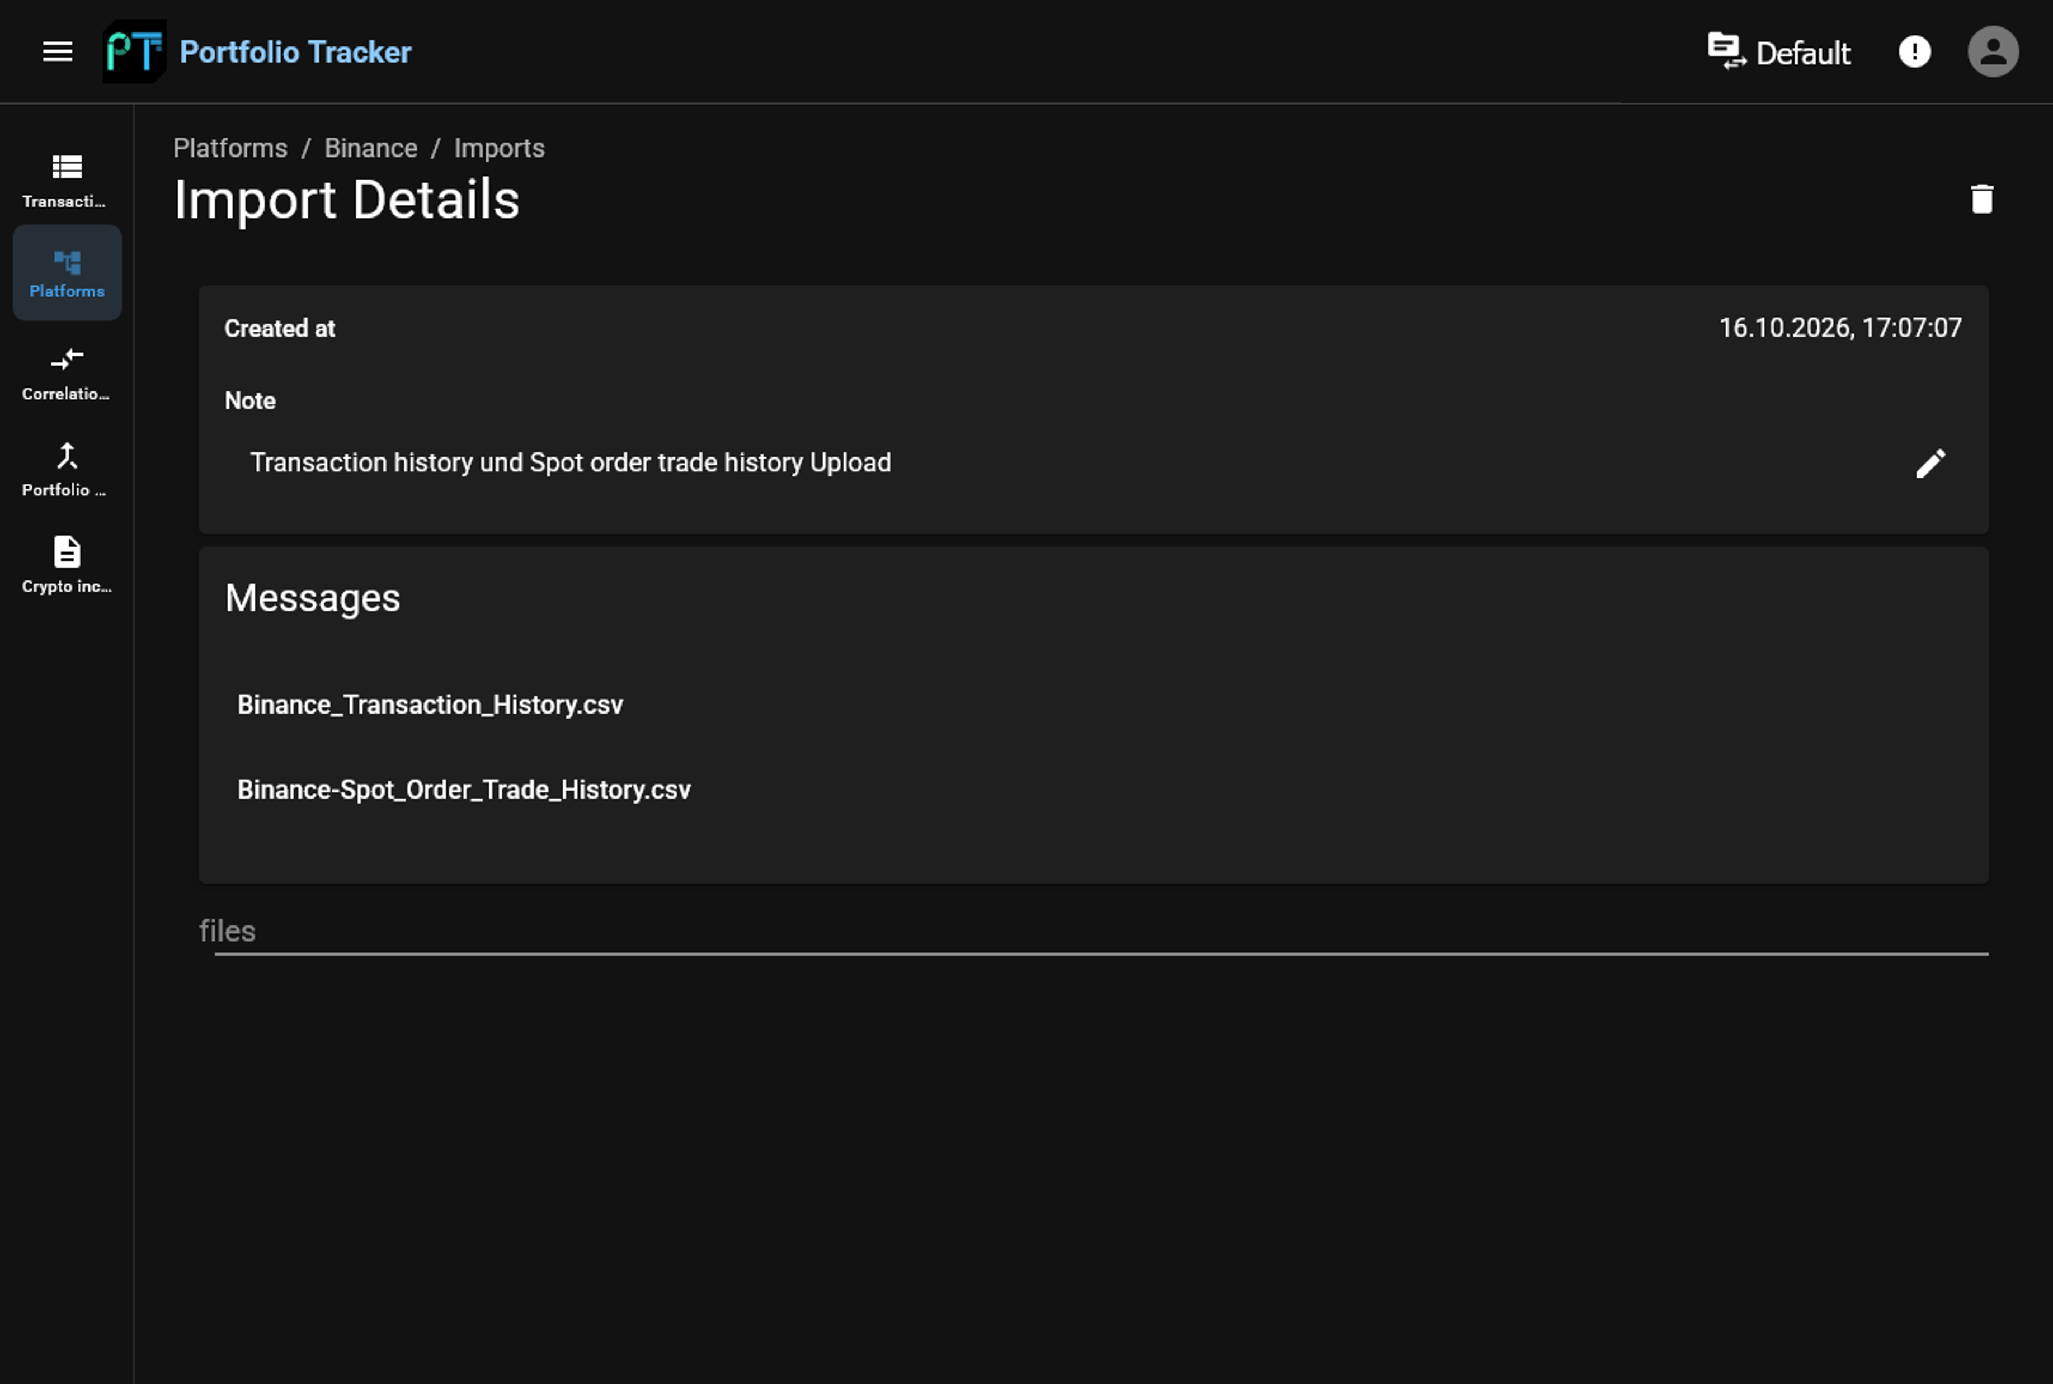Delete this import via trash icon
2053x1384 pixels.
click(x=1981, y=199)
